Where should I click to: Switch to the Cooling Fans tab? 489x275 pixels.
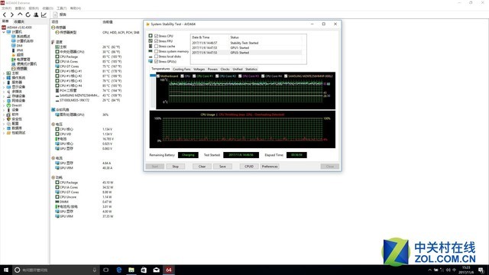click(182, 70)
